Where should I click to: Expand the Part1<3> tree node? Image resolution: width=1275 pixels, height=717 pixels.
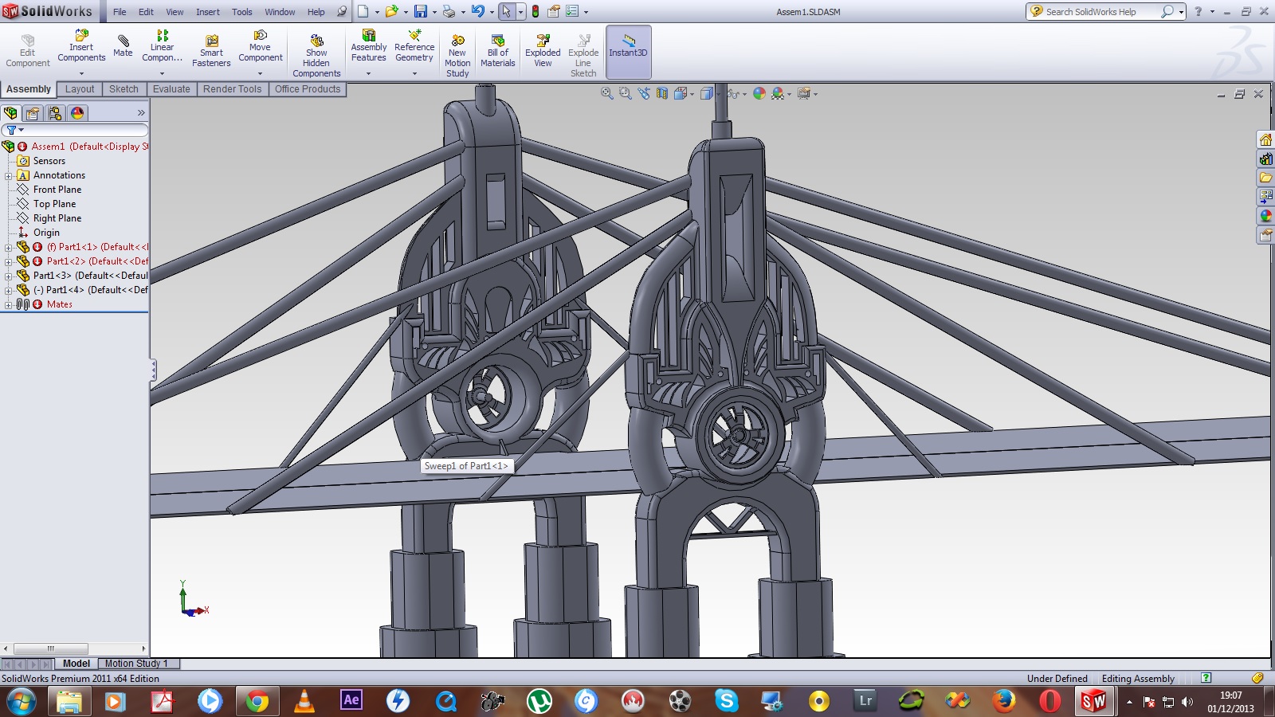click(8, 276)
